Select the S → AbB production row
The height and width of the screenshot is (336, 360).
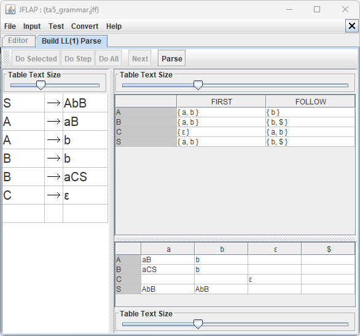(55, 103)
